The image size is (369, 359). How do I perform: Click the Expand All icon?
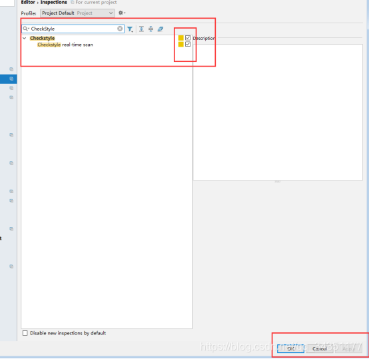[141, 29]
